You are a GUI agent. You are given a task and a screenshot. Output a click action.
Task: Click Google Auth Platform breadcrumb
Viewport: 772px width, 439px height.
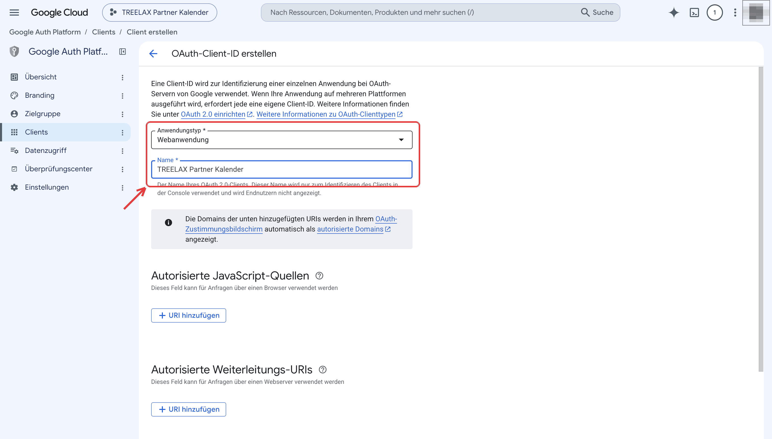45,32
